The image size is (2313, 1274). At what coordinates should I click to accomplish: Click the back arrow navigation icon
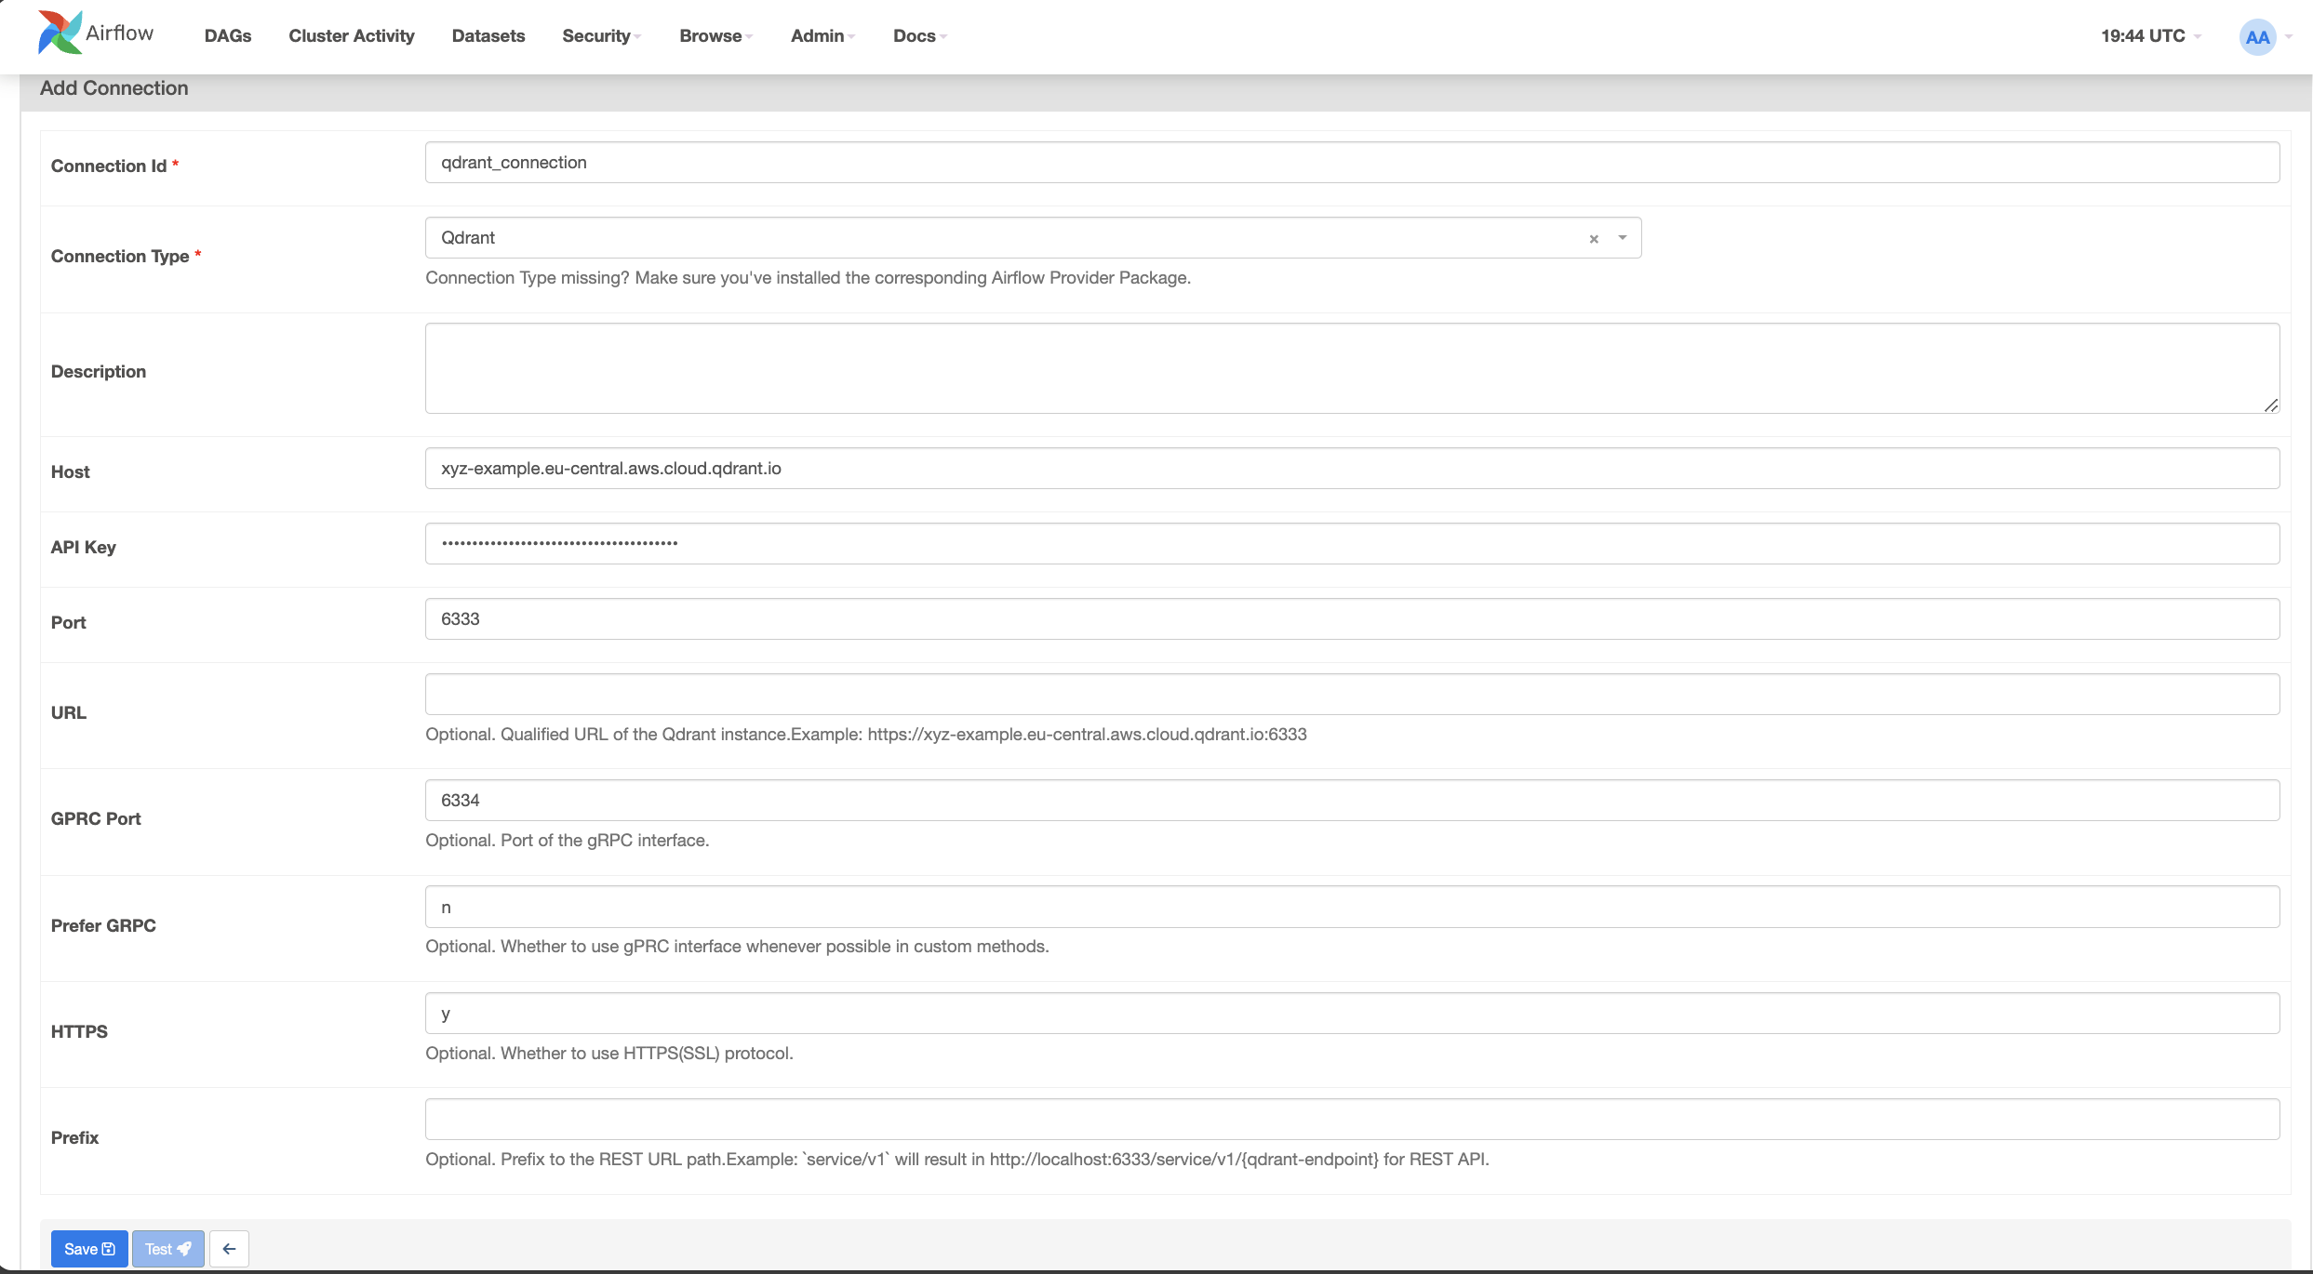(x=229, y=1249)
